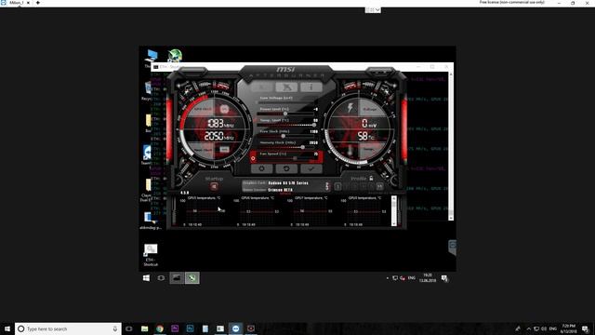This screenshot has width=595, height=335.
Task: Open the TeamViewer side panel handle
Action: click(452, 247)
